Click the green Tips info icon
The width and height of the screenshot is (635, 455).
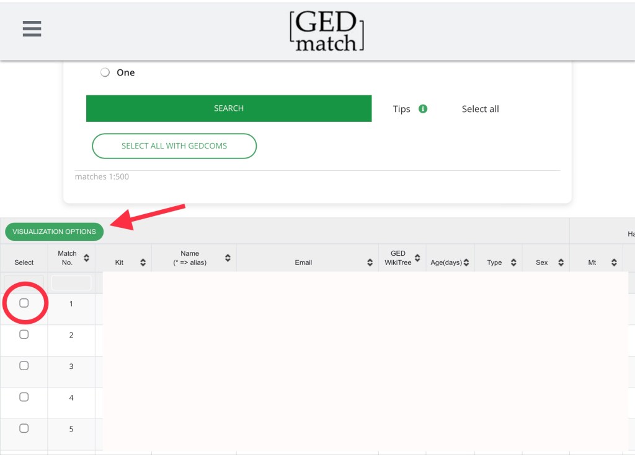click(423, 109)
